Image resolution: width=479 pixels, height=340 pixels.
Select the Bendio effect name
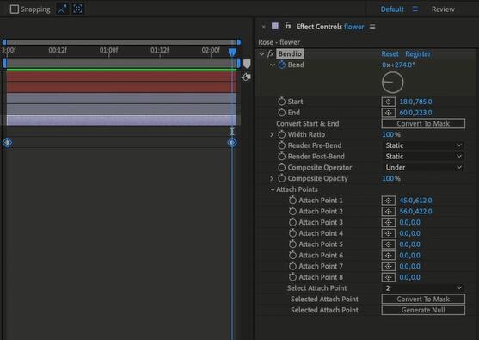click(x=290, y=54)
